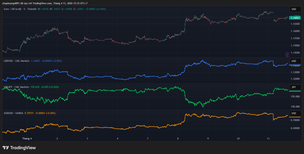Select the USDJPY · CMC Markets legend

point(17,87)
